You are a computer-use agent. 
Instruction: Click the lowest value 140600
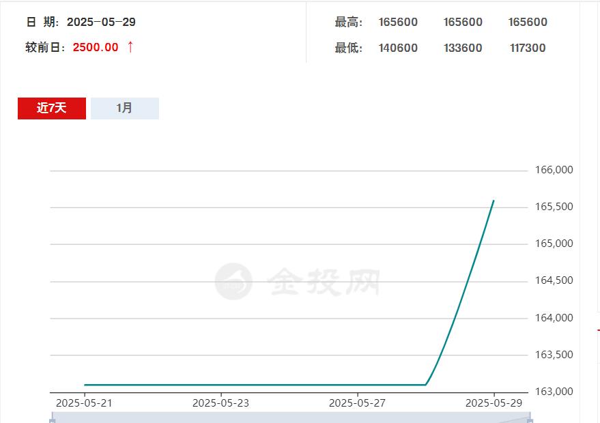click(398, 48)
